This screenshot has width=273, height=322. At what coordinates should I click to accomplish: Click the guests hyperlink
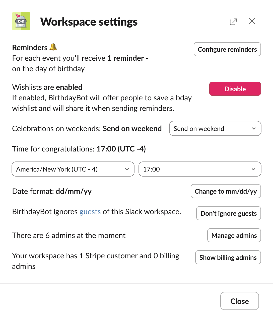click(90, 212)
